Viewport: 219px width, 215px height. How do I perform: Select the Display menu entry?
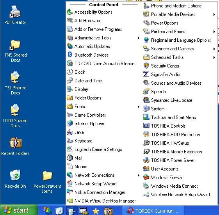103,89
